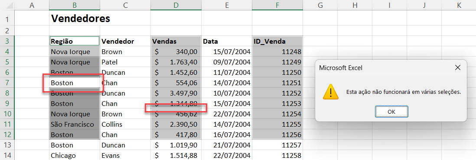Select the ID_Venda header cell
The image size is (476, 160).
(x=277, y=41)
